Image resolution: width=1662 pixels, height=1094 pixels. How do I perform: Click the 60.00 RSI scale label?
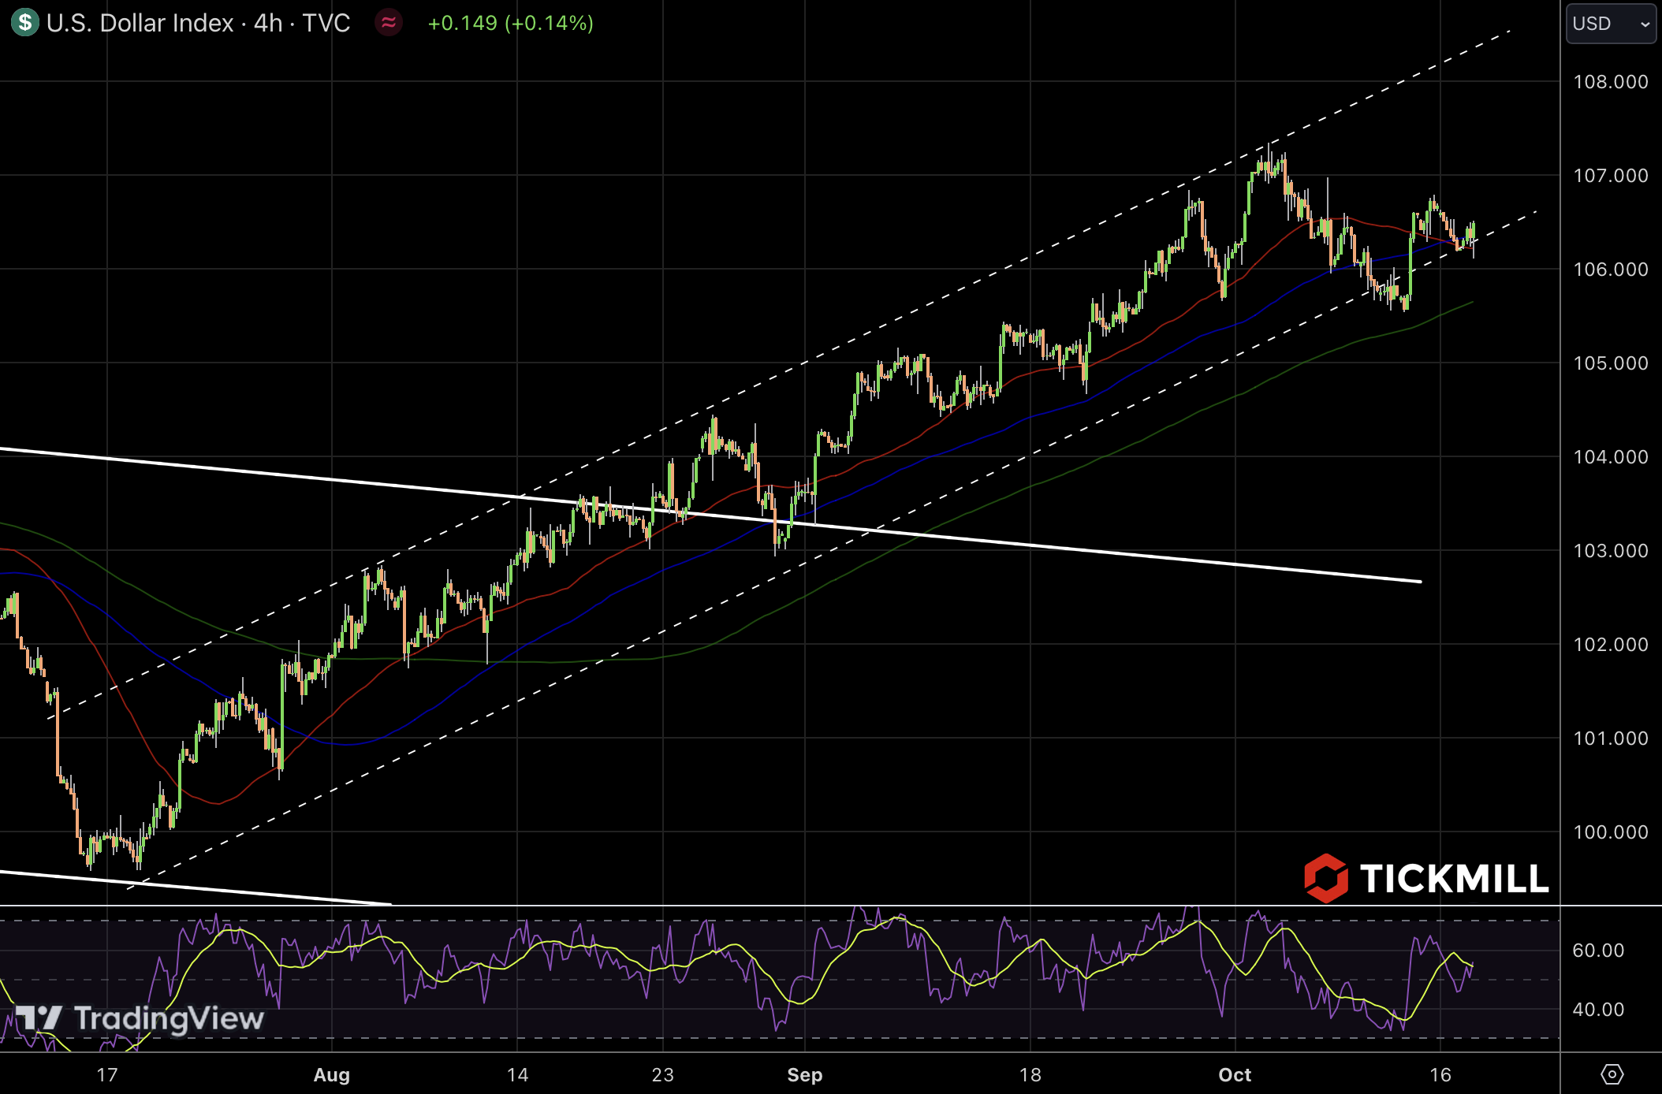1597,951
